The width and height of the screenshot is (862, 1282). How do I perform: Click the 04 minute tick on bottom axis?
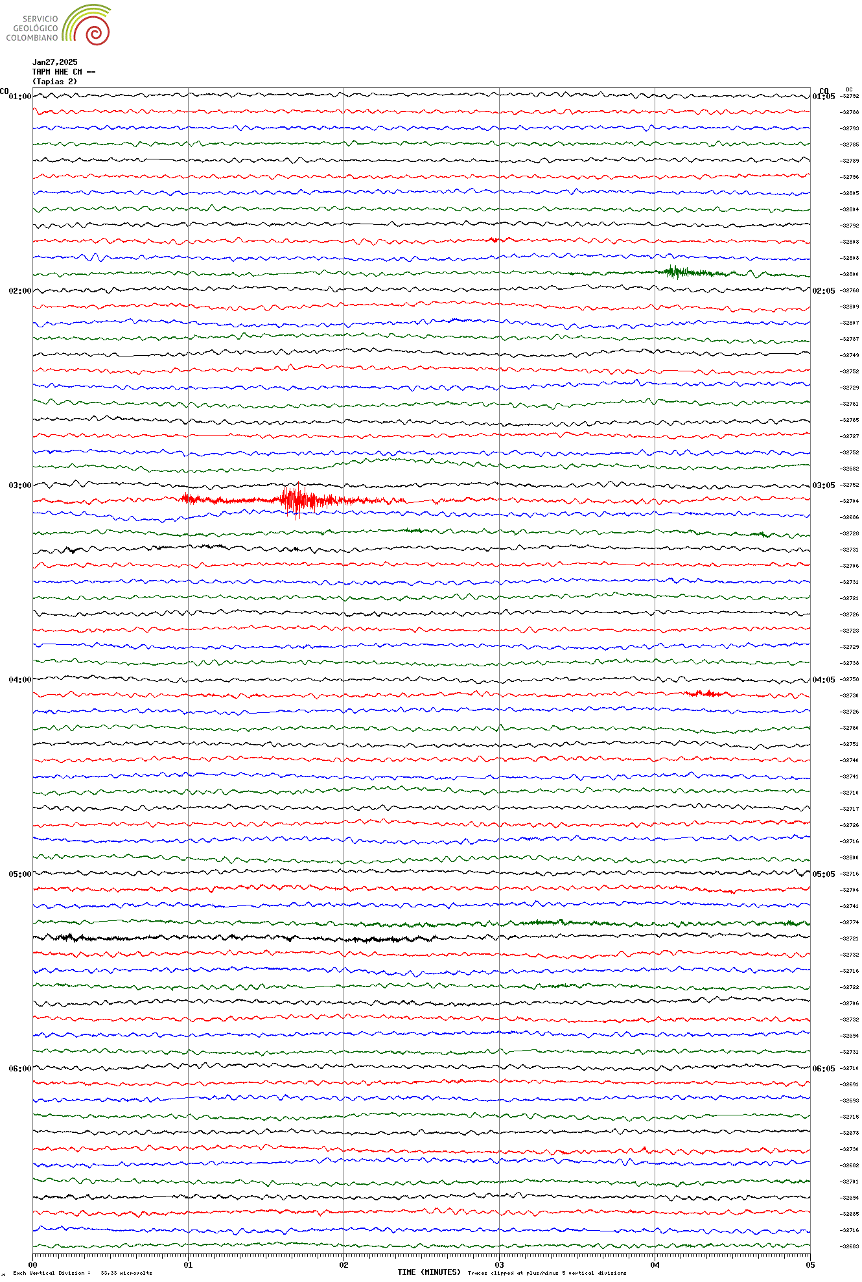655,1265
